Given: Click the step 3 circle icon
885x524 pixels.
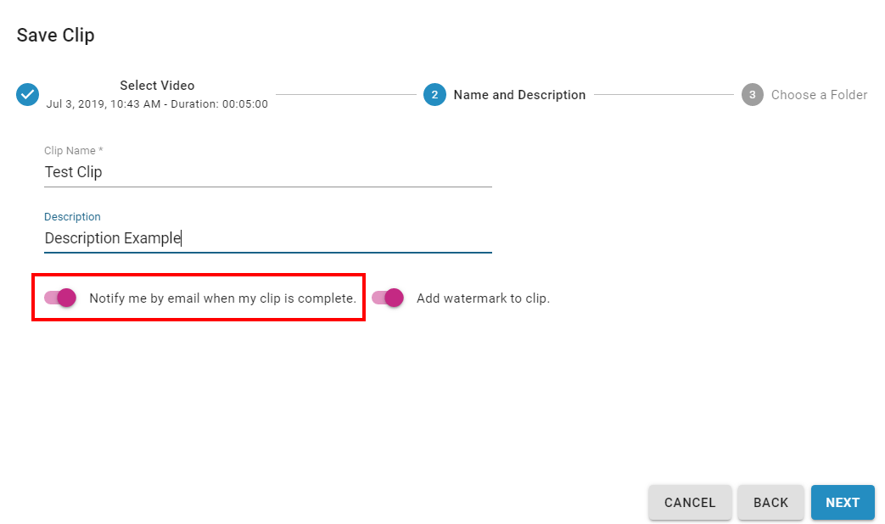Looking at the screenshot, I should (752, 95).
